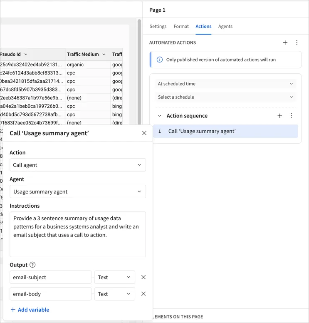This screenshot has width=309, height=323.
Task: Switch to the Format tab
Action: tap(181, 26)
